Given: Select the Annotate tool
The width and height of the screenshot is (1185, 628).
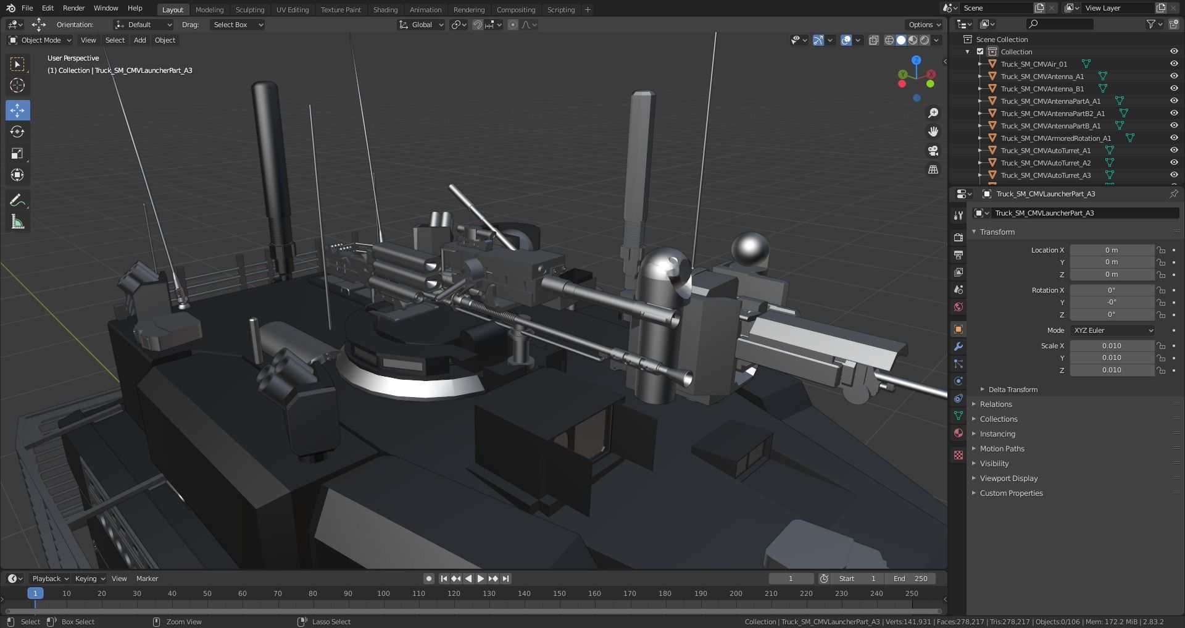Looking at the screenshot, I should 17,200.
